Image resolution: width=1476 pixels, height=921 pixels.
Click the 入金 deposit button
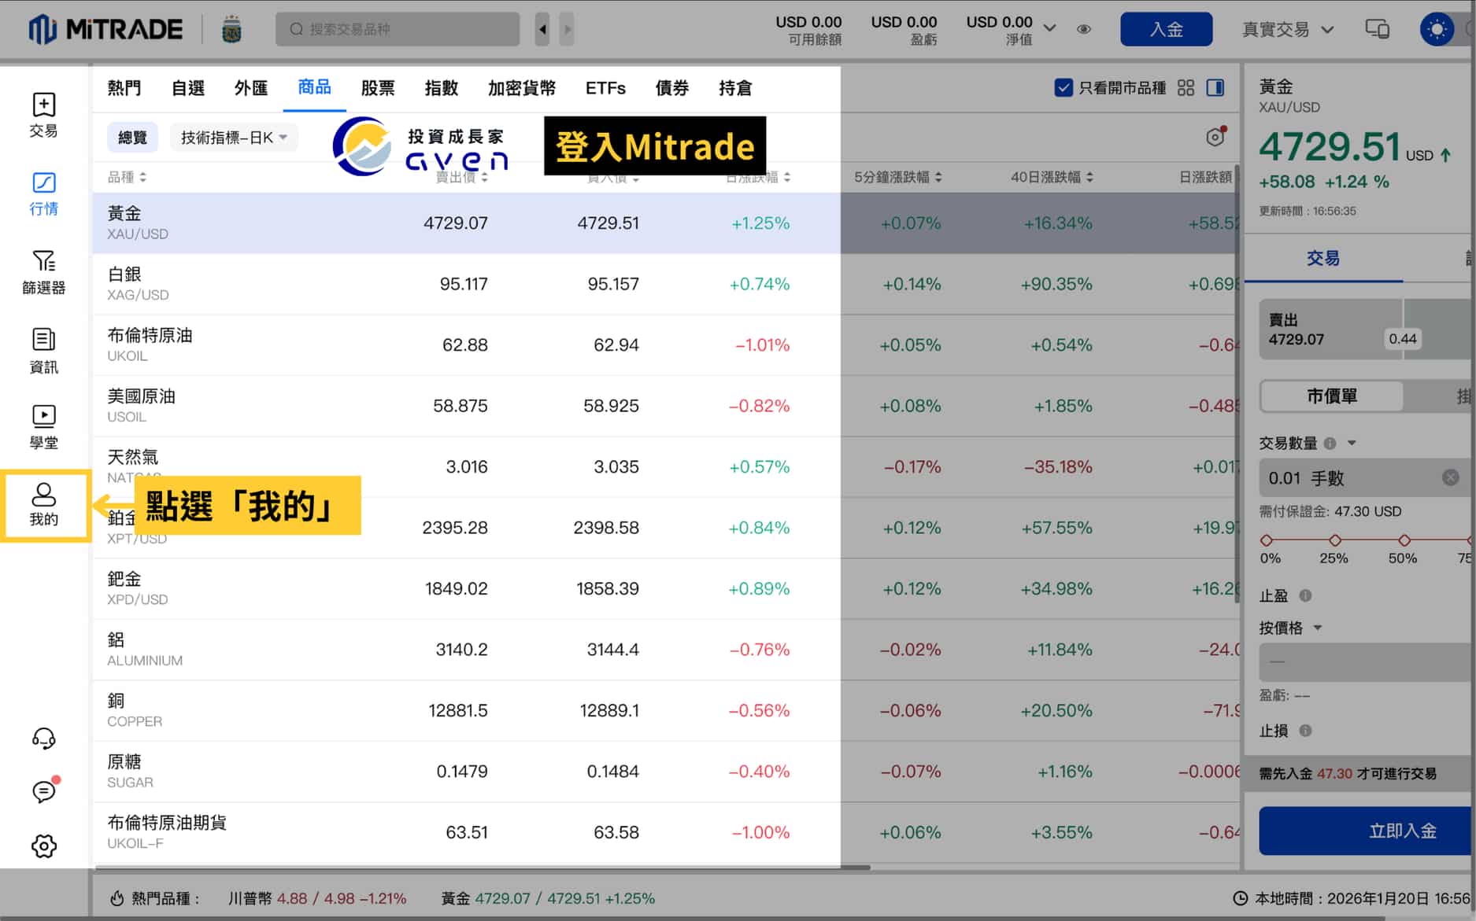[1166, 28]
